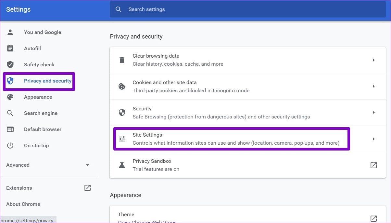Click the Appearance section heading
Screen dimensions: 391x223
click(x=125, y=195)
